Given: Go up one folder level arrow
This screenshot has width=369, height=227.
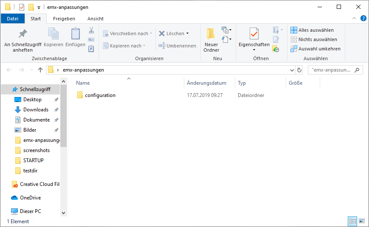Looking at the screenshot, I should pos(40,70).
